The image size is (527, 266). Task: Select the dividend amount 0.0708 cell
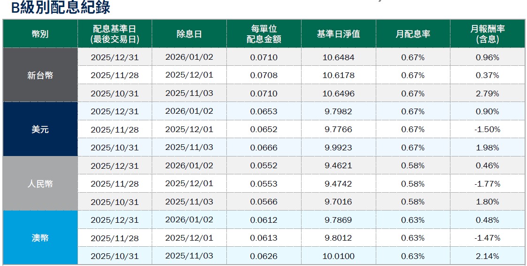(263, 75)
